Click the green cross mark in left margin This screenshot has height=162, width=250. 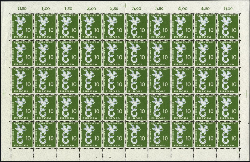[4, 93]
